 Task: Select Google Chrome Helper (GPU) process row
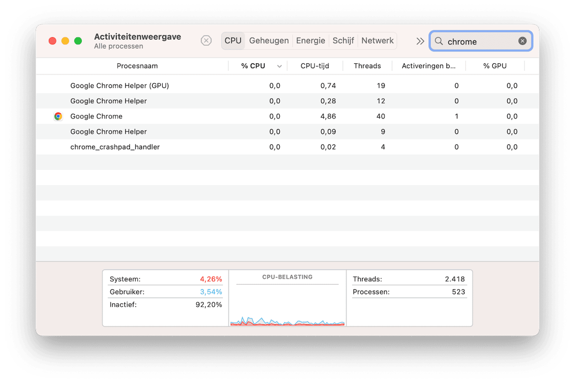(x=287, y=85)
